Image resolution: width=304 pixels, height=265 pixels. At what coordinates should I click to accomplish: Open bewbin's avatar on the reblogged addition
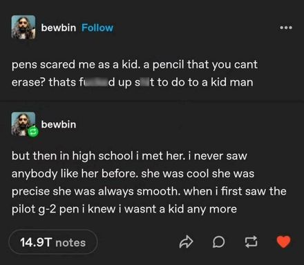(23, 124)
